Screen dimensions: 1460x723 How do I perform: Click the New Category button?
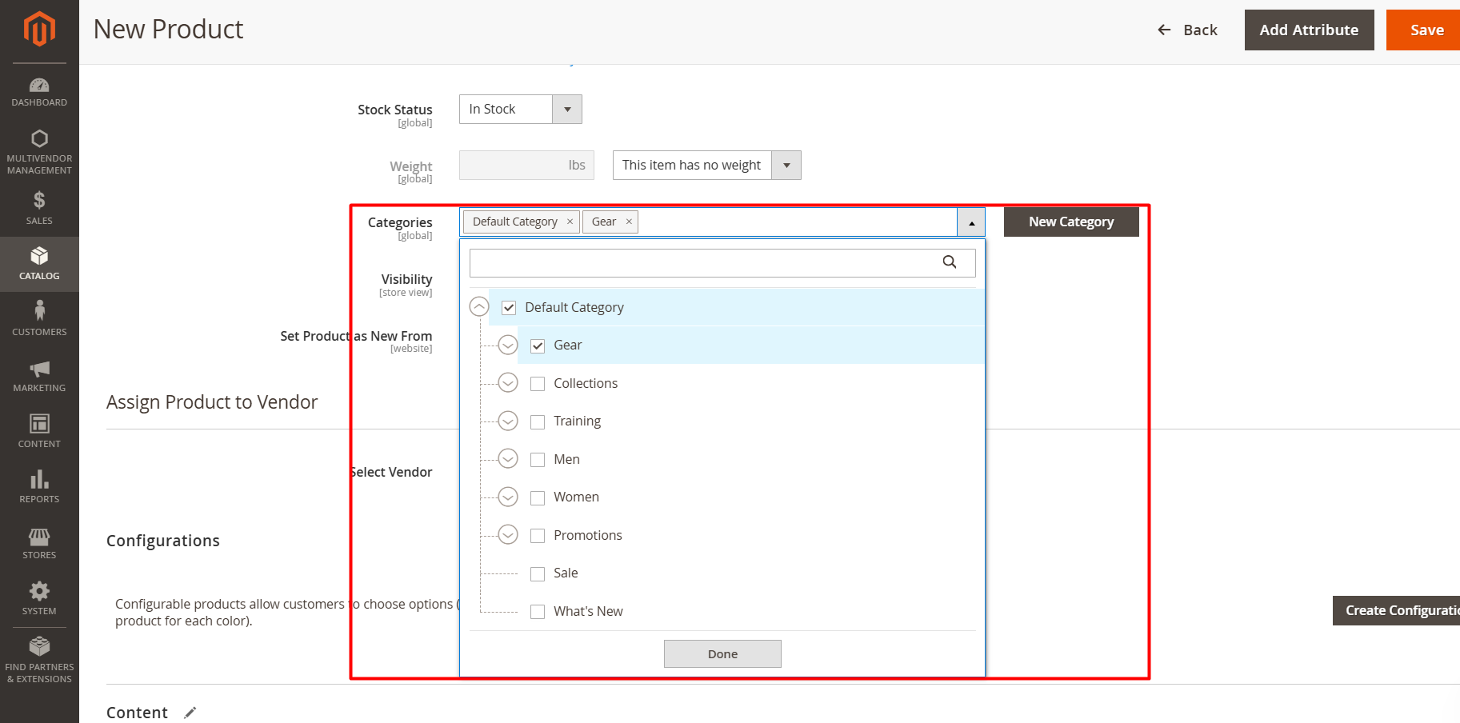[x=1070, y=222]
